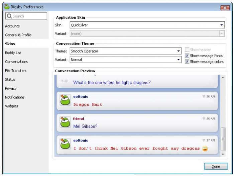Image resolution: width=234 pixels, height=176 pixels.
Task: Disable Show message fonts checkbox
Action: (x=187, y=56)
